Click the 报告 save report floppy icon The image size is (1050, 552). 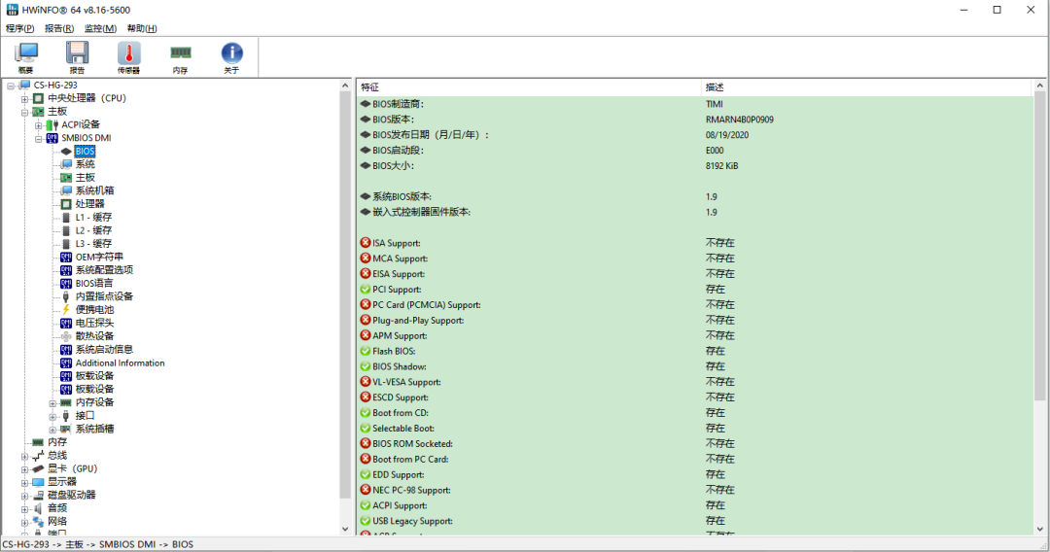click(x=77, y=57)
